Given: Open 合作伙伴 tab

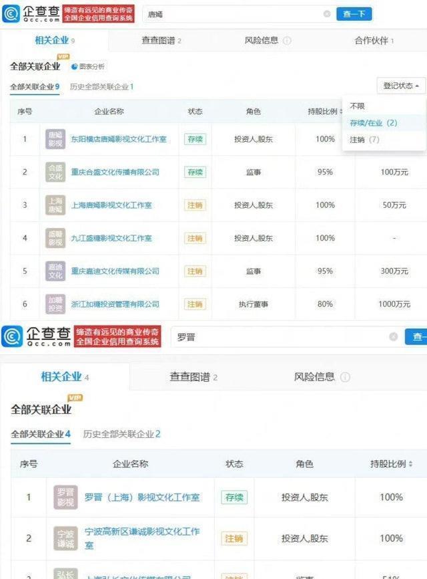Looking at the screenshot, I should 374,41.
